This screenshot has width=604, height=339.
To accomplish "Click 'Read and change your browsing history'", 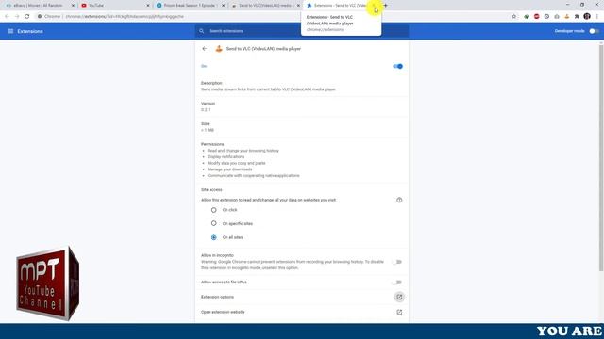I will (243, 151).
